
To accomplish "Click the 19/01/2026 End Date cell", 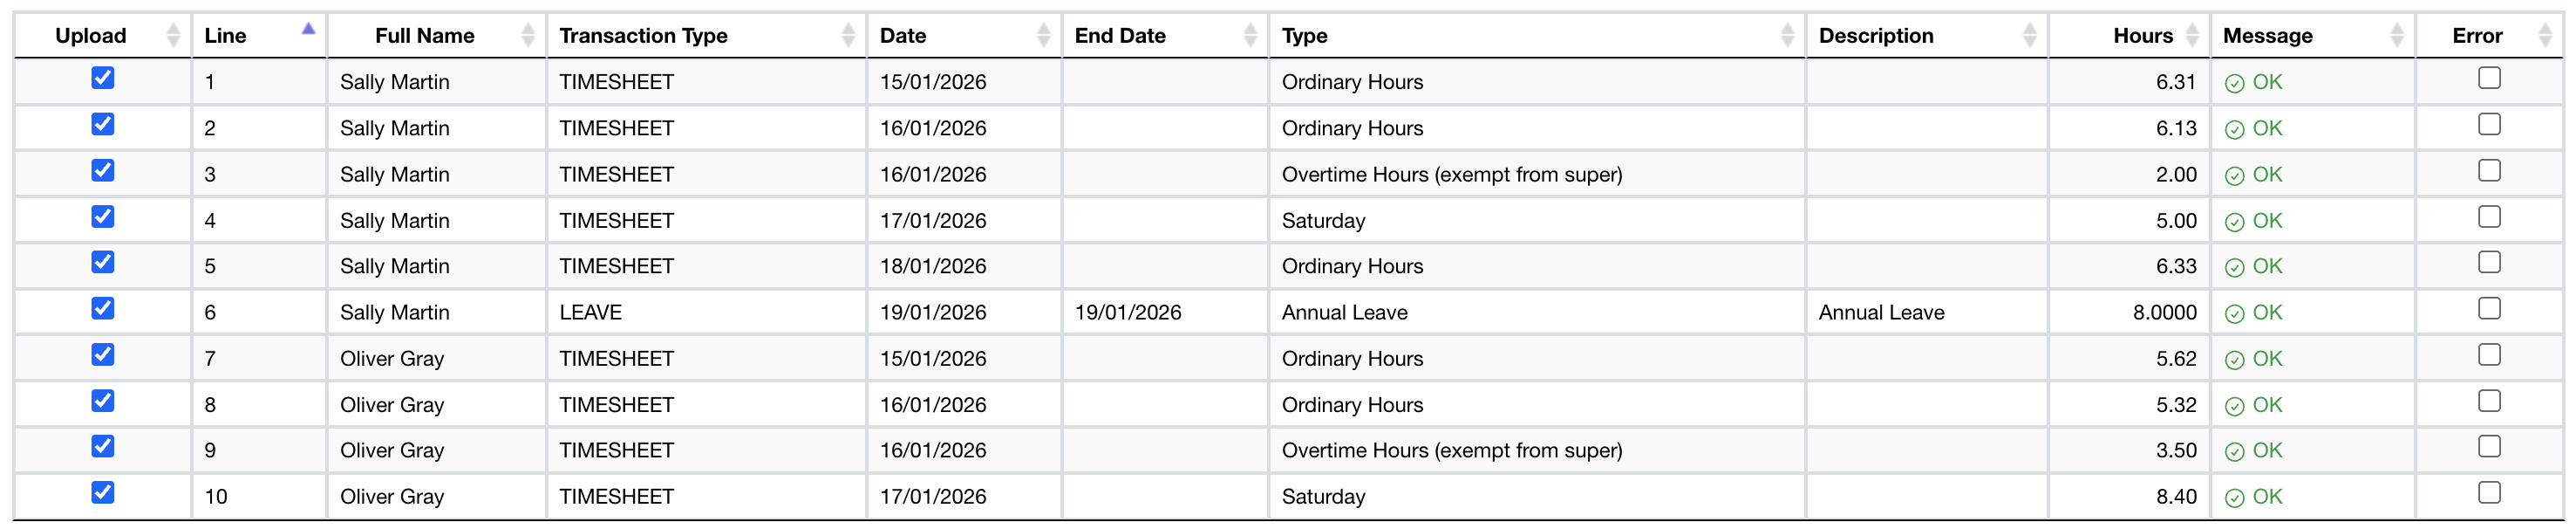I will [x=1128, y=313].
